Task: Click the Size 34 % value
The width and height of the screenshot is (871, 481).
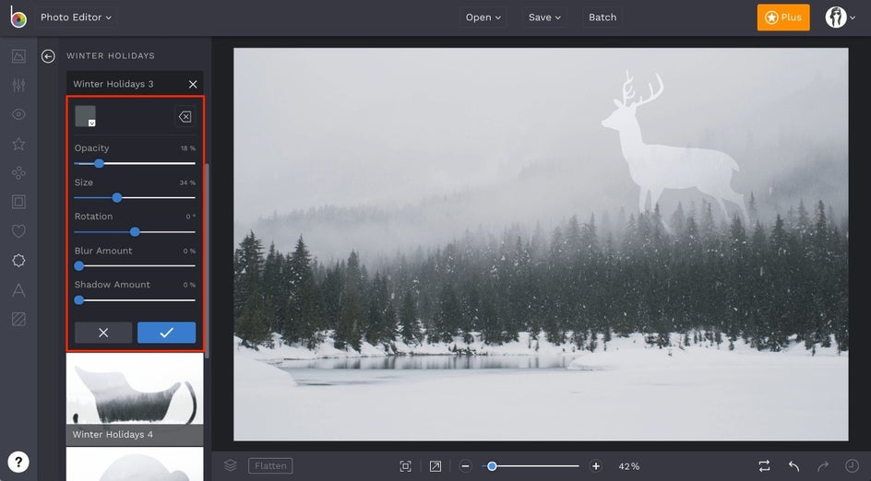Action: tap(187, 182)
